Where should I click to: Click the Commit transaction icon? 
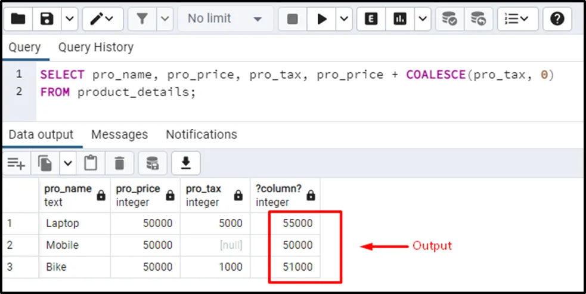point(449,19)
